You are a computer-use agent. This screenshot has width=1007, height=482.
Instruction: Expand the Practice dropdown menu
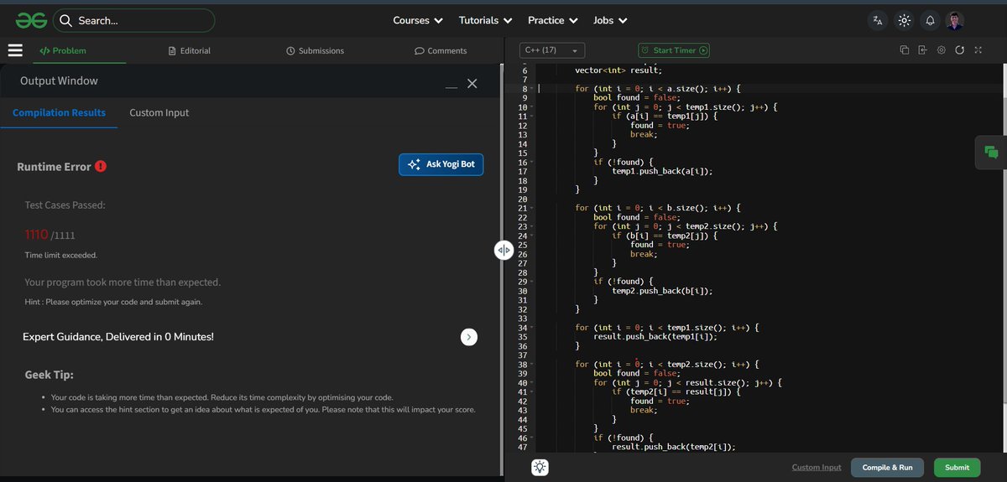coord(552,20)
